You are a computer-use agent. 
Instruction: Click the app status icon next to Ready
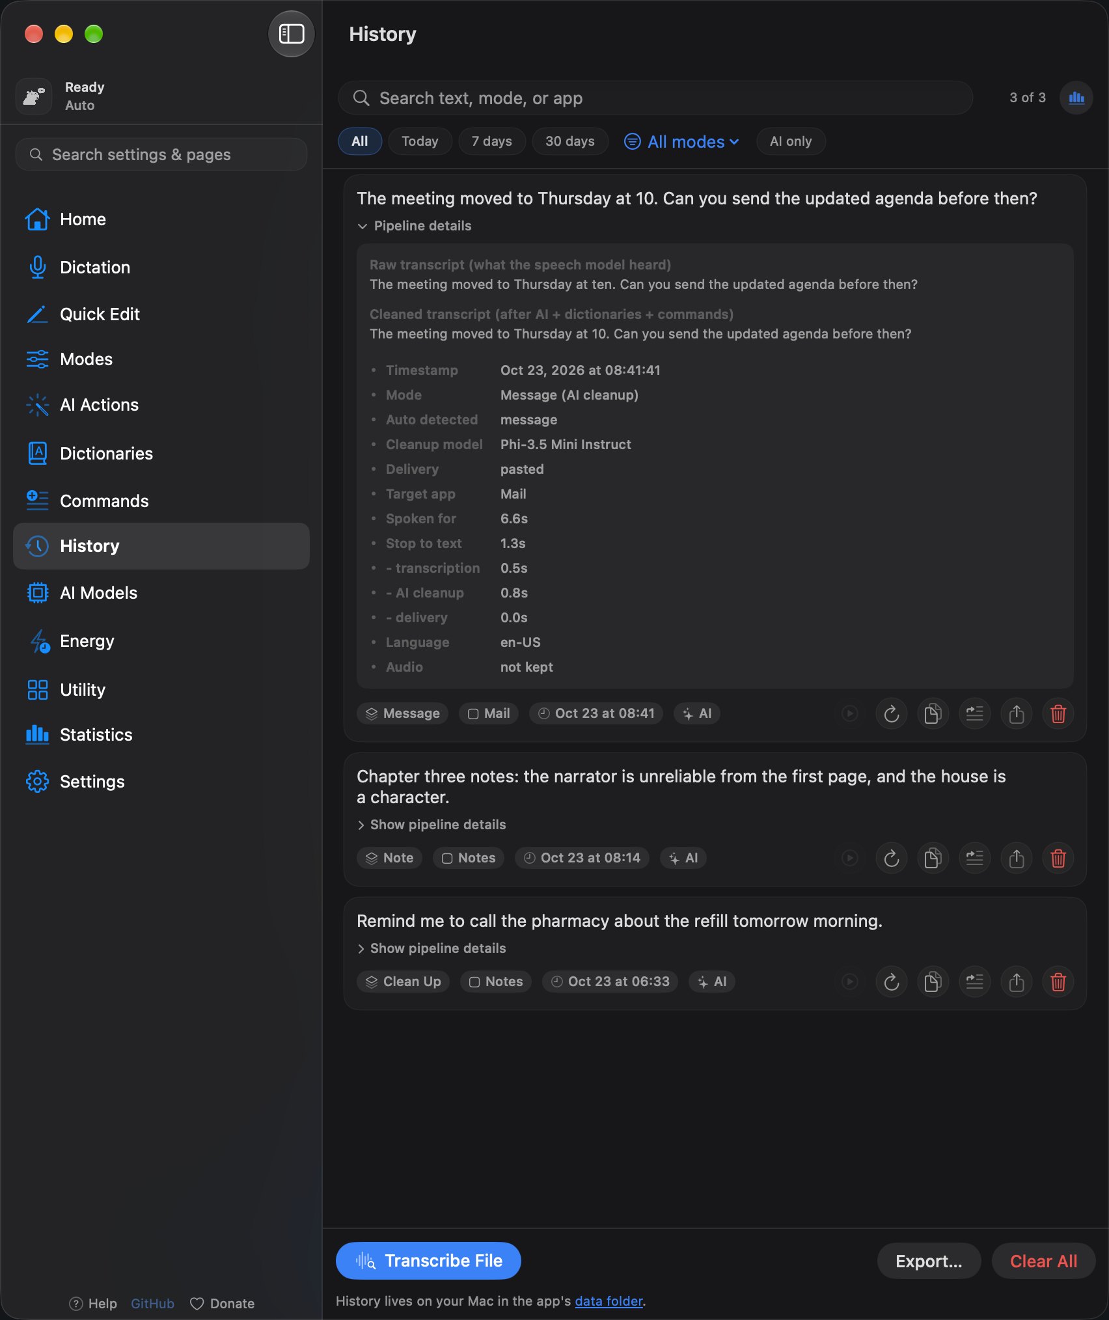[34, 96]
